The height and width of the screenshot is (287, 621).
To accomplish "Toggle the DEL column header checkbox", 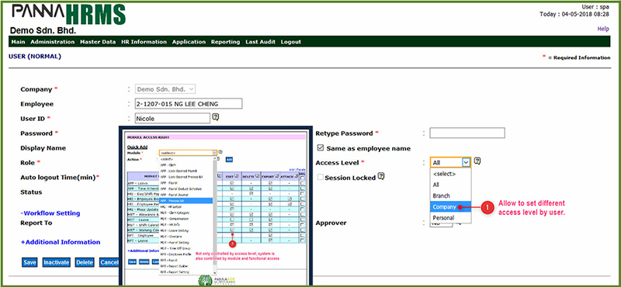I will [x=303, y=178].
